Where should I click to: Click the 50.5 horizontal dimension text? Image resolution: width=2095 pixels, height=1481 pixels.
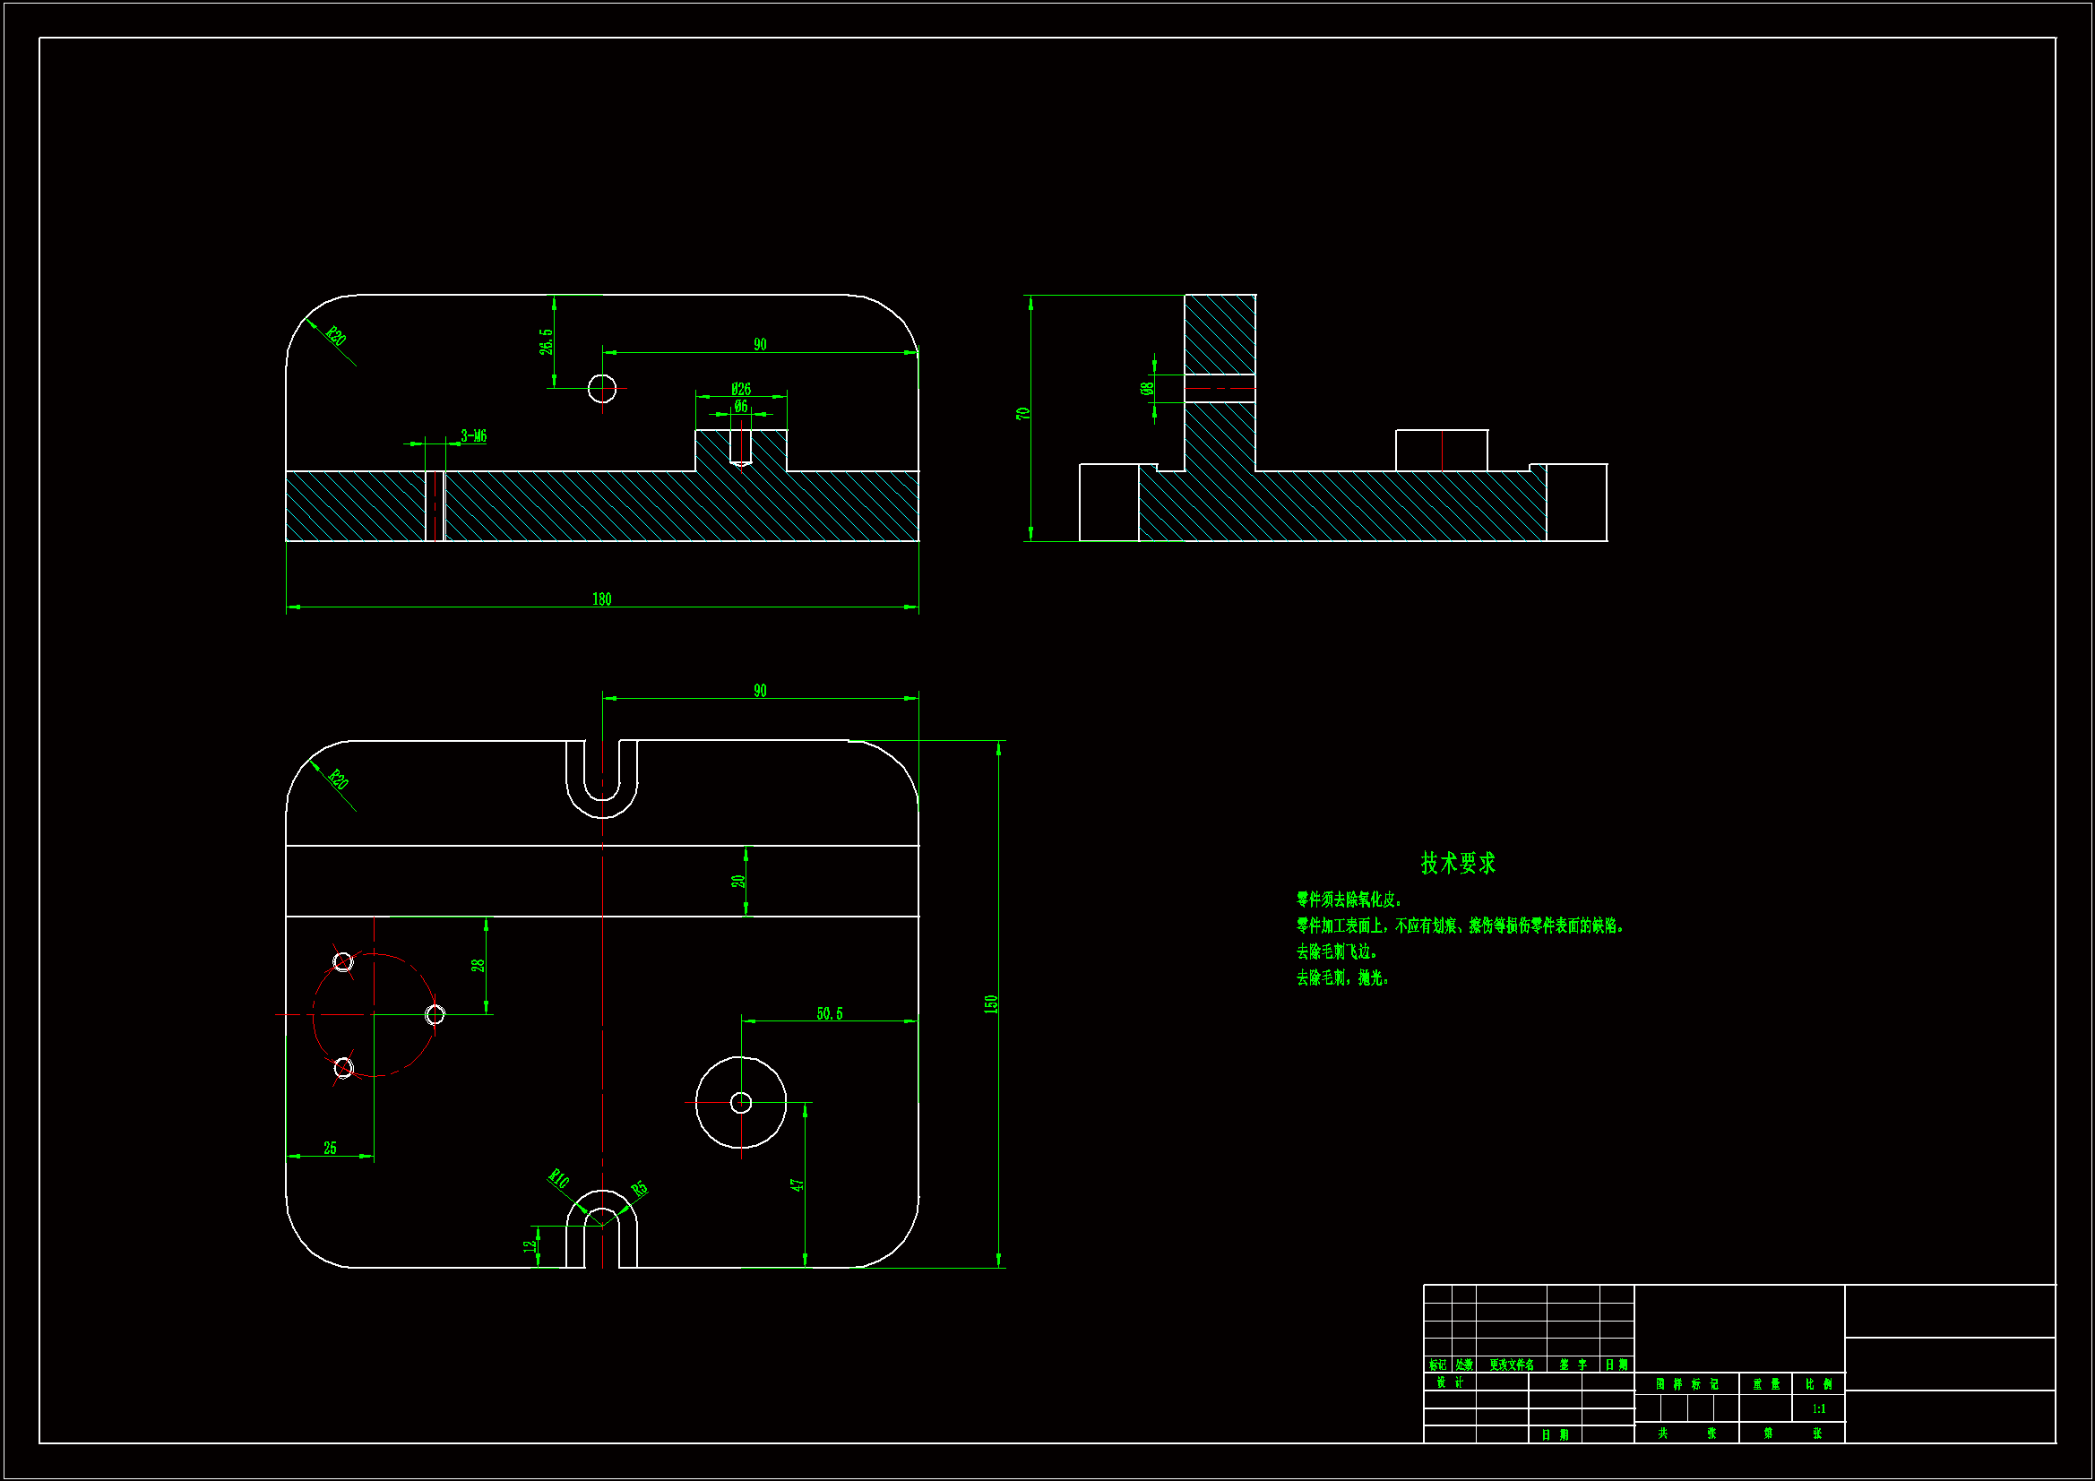(830, 1014)
